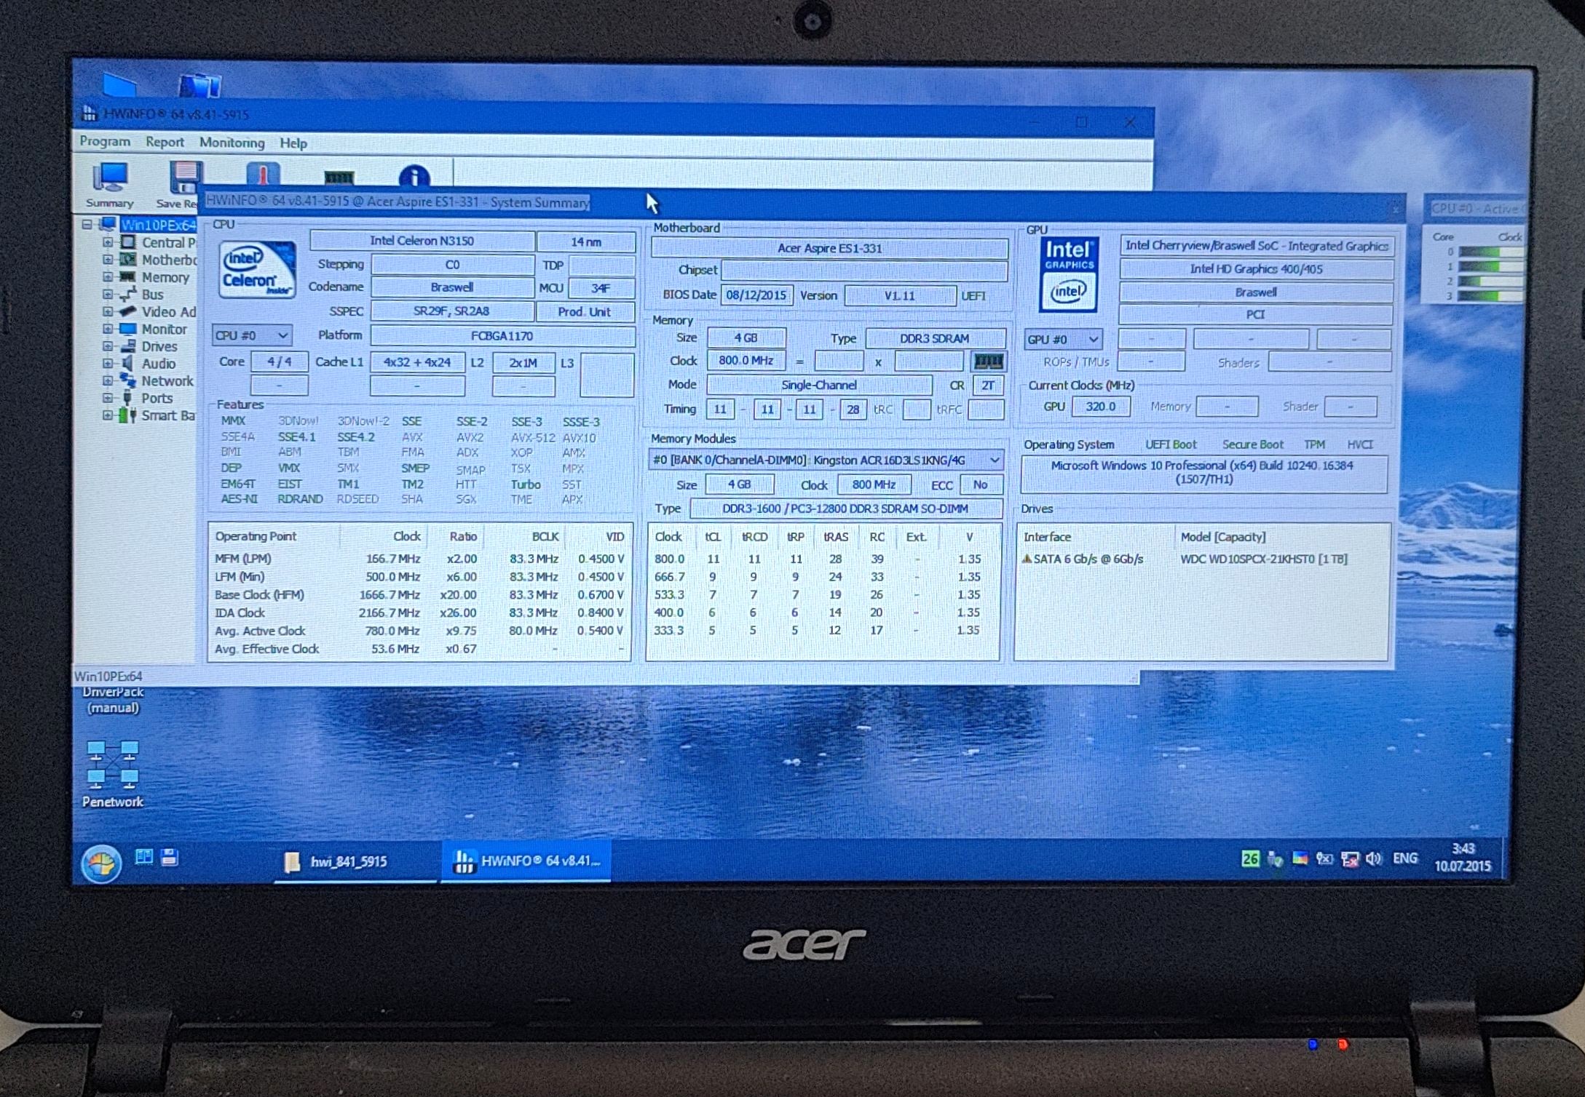
Task: Expand the Motherboard tree node
Action: 107,260
